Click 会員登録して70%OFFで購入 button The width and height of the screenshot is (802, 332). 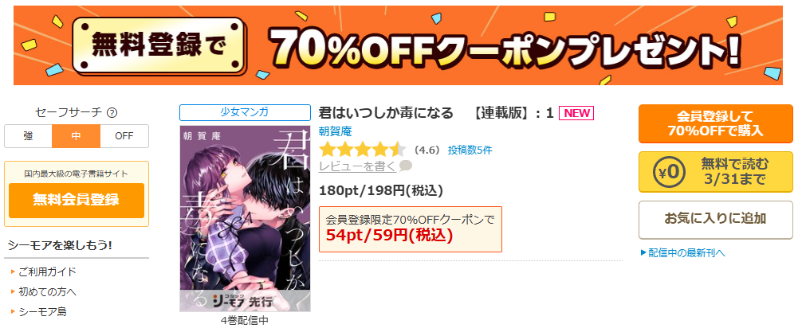pos(715,123)
